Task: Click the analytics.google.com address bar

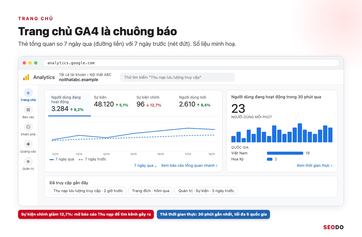Action: (x=191, y=63)
